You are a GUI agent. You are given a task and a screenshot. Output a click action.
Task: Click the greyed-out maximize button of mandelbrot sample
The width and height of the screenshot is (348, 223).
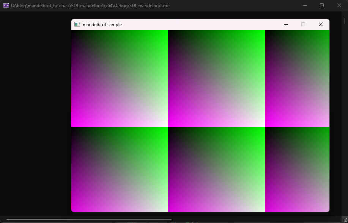[303, 24]
